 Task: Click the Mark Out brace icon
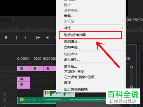pyautogui.click(x=25, y=38)
